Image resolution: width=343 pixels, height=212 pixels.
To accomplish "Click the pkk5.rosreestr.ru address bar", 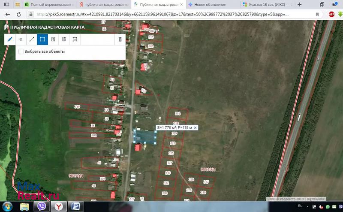I will (171, 14).
